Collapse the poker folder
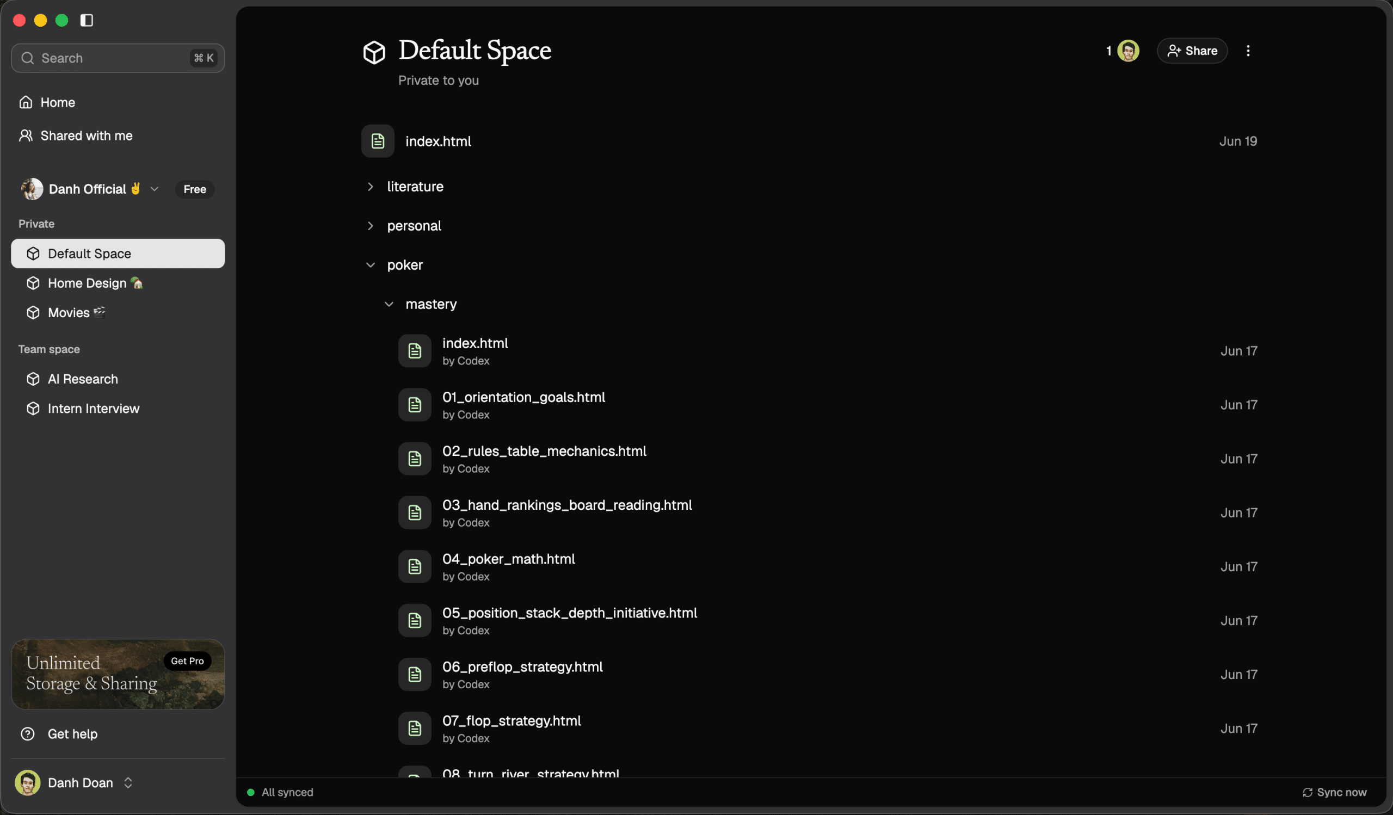Viewport: 1393px width, 815px height. click(x=371, y=265)
